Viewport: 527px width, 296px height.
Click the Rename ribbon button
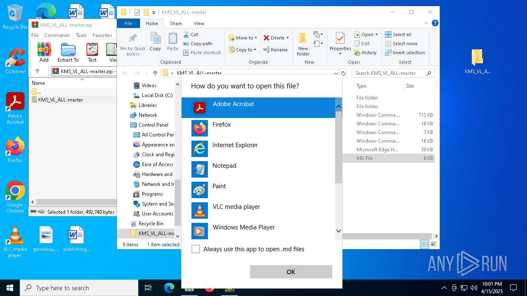pyautogui.click(x=275, y=50)
